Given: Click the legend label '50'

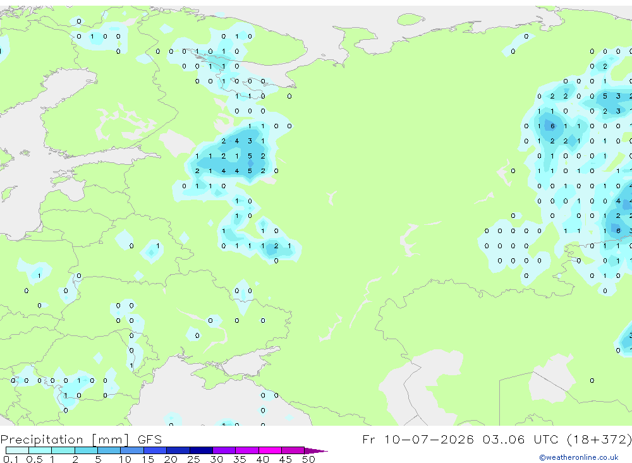Looking at the screenshot, I should pos(309,459).
